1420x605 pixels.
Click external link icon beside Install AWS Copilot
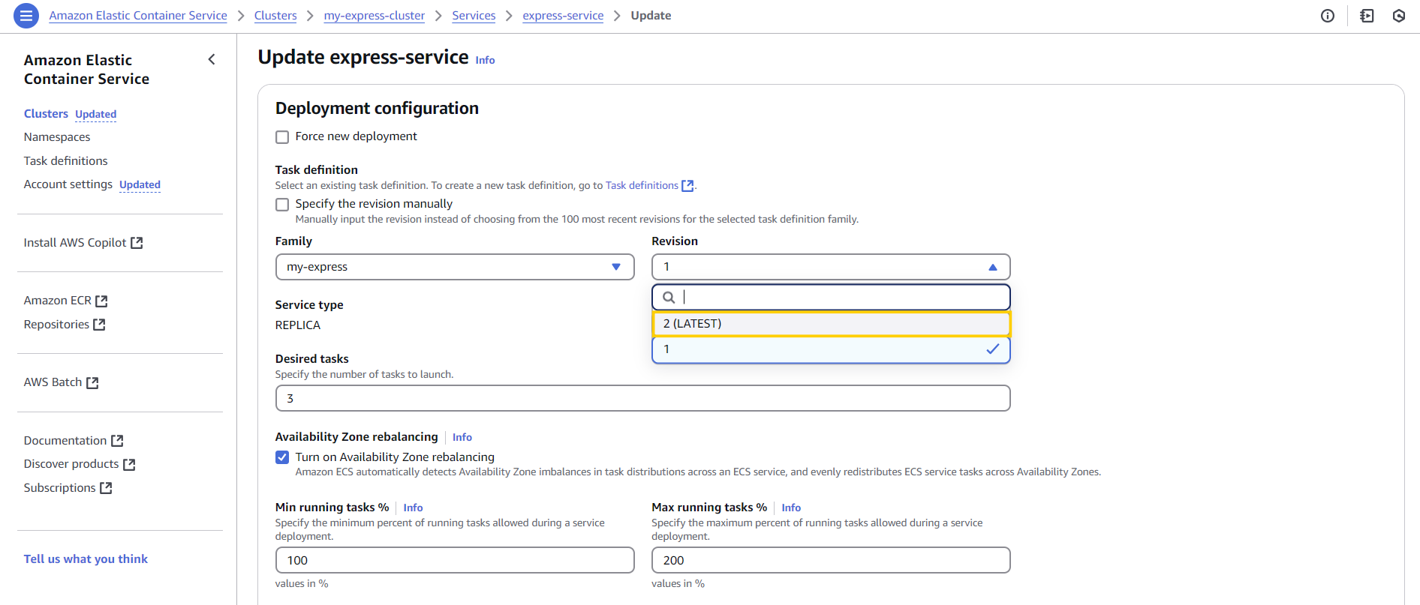click(x=137, y=243)
